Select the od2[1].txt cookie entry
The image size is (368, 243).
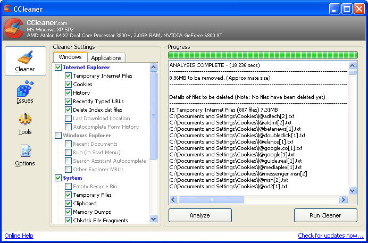pos(228,187)
